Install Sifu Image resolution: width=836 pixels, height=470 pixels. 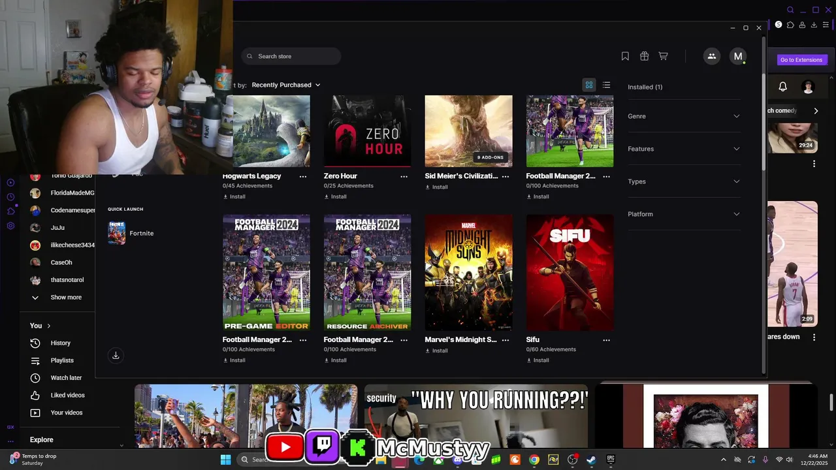[x=538, y=360]
